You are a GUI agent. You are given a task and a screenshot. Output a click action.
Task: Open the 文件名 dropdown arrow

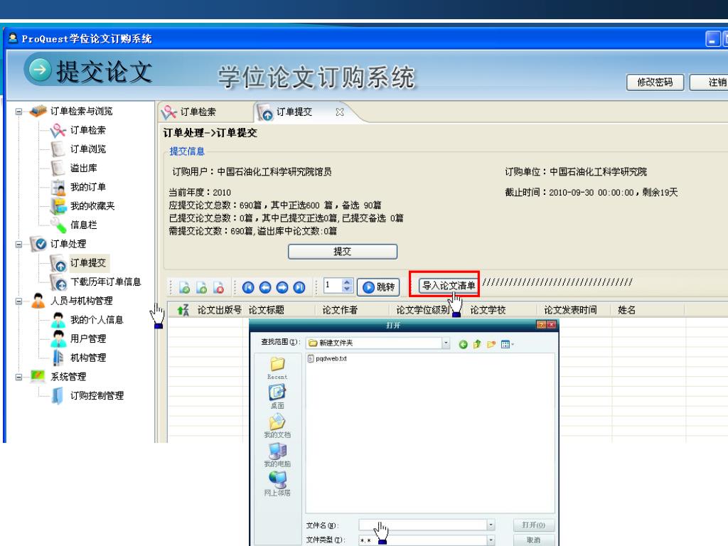(x=491, y=525)
